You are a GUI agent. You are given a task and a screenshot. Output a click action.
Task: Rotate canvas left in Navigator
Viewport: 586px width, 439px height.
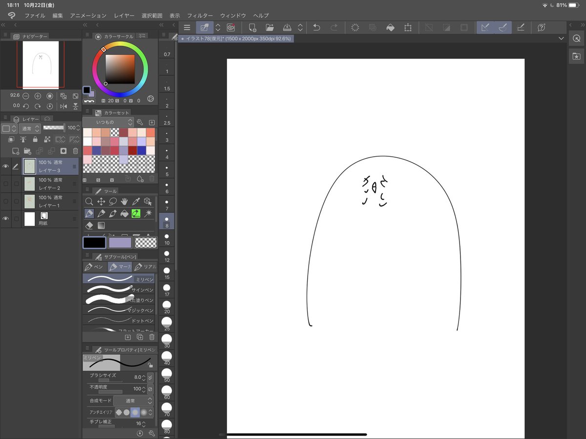[25, 106]
